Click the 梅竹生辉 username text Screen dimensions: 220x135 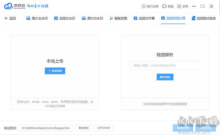tap(153, 7)
